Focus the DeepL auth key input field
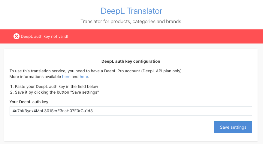Screen dimensions: 263x144 pyautogui.click(x=131, y=111)
